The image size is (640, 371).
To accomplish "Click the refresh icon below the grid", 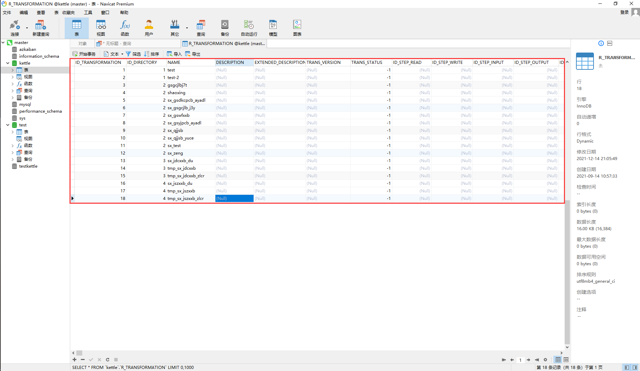I will [107, 360].
